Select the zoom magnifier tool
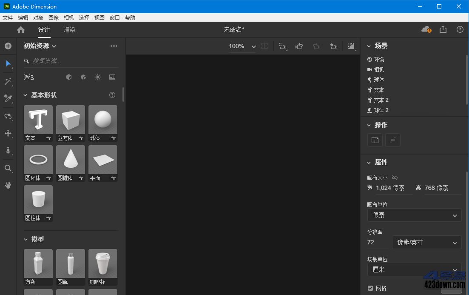Viewport: 469px width, 295px height. click(x=8, y=168)
